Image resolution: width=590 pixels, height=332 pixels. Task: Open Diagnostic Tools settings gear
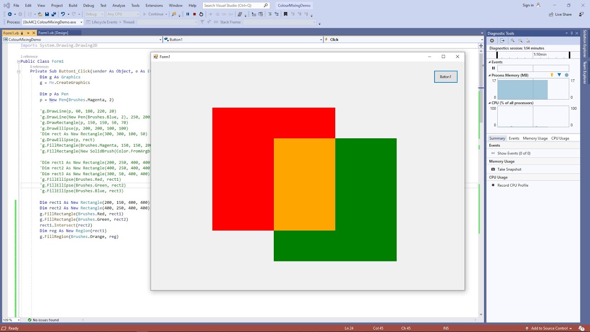[x=492, y=41]
